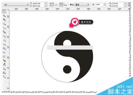Screen dimensions: 133x95
Task: Apply page layout to current page only
Action: [x=65, y=5]
